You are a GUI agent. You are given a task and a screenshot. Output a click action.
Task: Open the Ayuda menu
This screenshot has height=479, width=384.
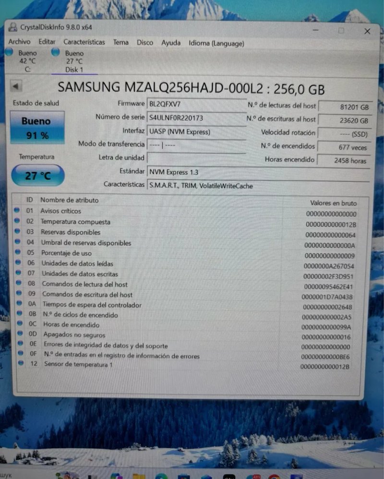171,43
